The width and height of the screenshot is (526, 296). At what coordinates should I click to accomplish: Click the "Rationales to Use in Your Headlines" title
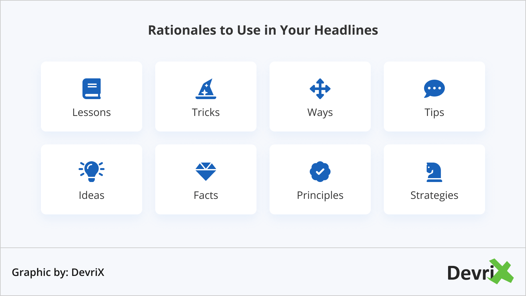click(x=263, y=30)
